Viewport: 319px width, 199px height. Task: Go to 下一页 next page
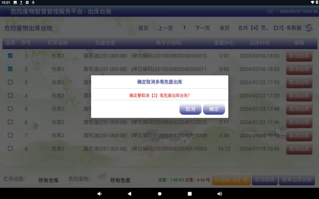click(x=202, y=28)
